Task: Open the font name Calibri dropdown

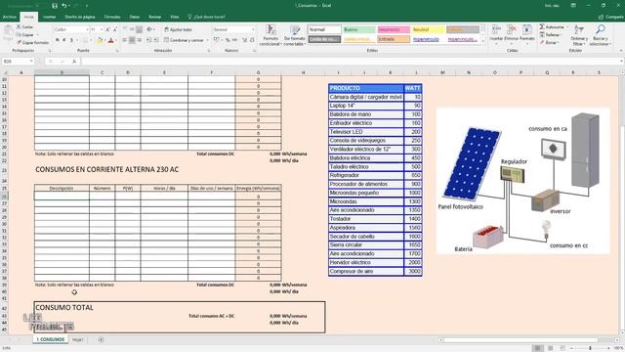Action: click(87, 29)
